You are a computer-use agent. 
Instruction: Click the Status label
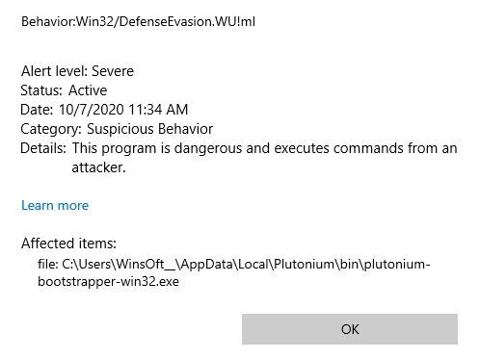coord(41,90)
